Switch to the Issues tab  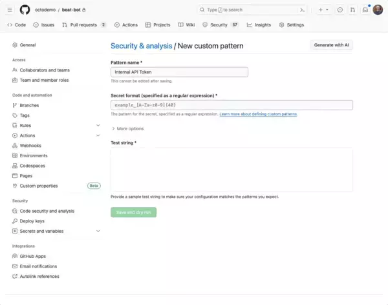[44, 25]
